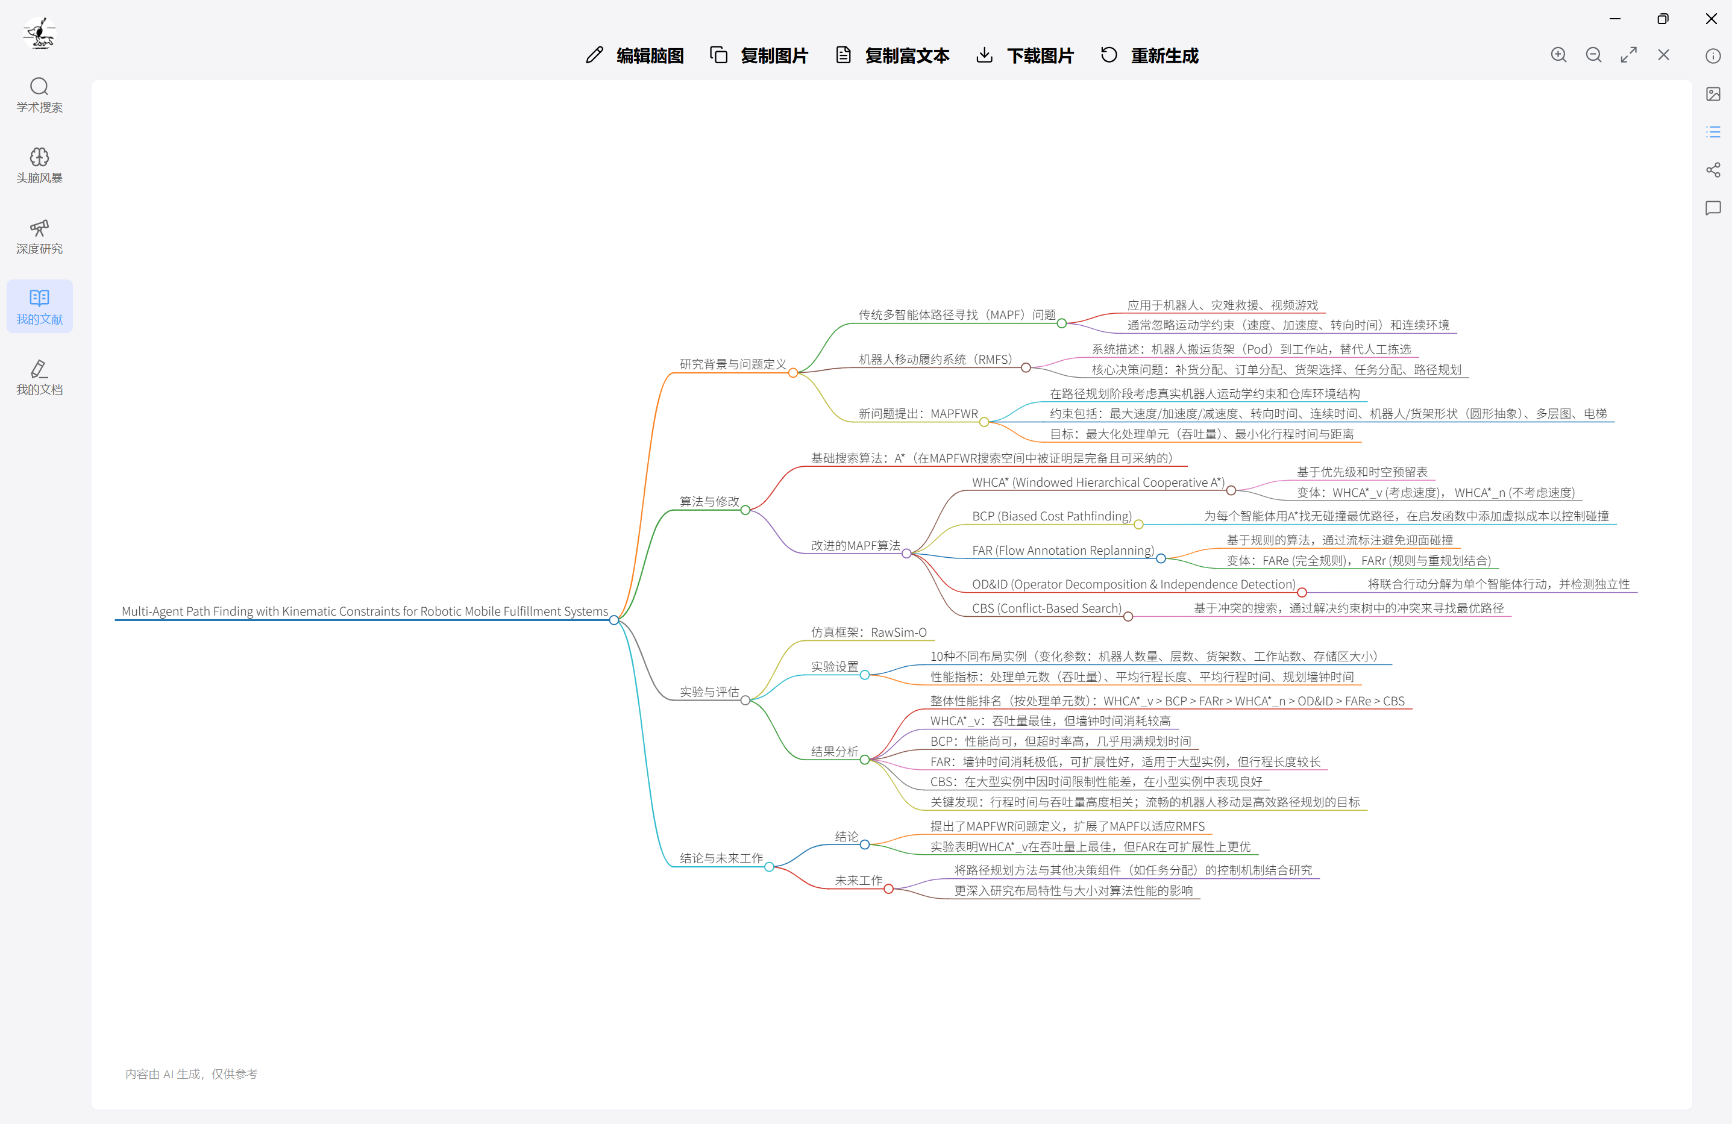Collapse the 改进的MAPF算法 branch node
1732x1124 pixels.
906,554
